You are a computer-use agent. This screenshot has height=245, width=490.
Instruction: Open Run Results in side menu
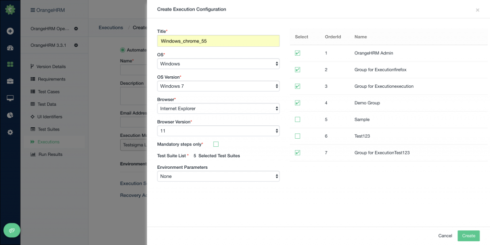click(x=50, y=154)
